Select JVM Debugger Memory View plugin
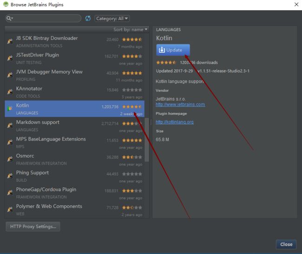The width and height of the screenshot is (302, 254). tap(74, 75)
